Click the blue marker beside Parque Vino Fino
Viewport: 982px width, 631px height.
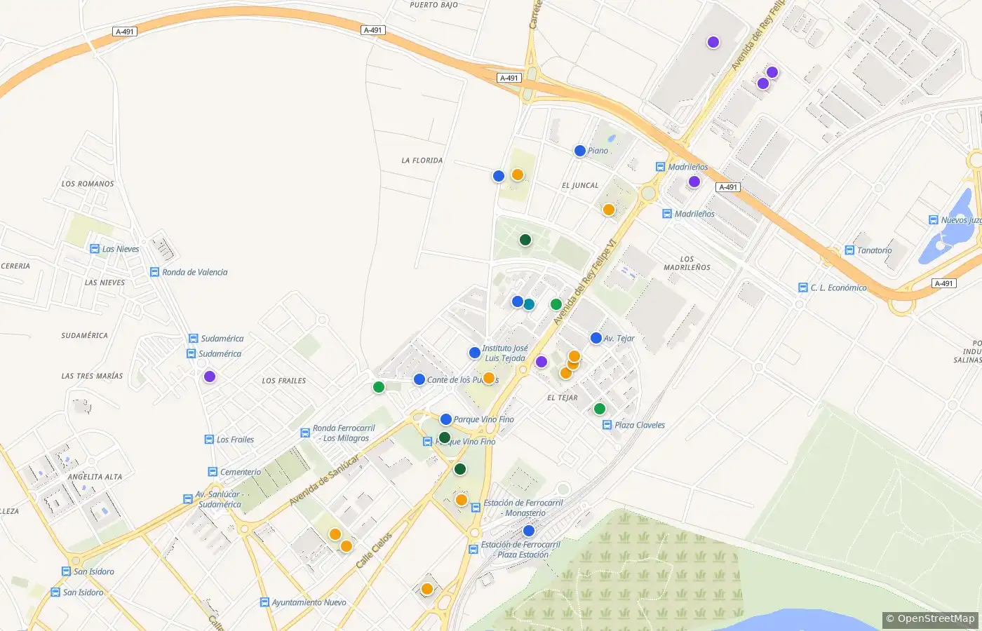click(446, 419)
